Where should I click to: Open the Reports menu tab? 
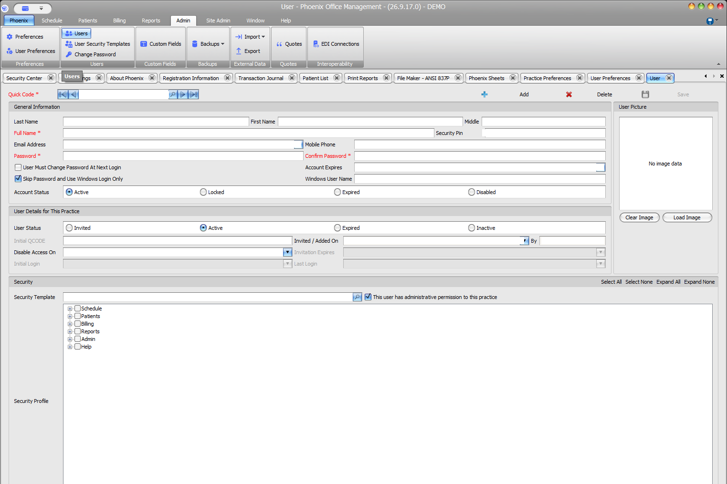click(151, 21)
